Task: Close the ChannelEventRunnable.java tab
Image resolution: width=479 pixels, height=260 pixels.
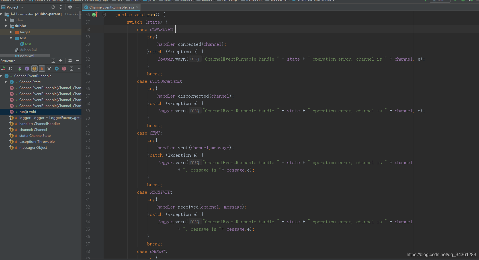Action: click(x=137, y=7)
